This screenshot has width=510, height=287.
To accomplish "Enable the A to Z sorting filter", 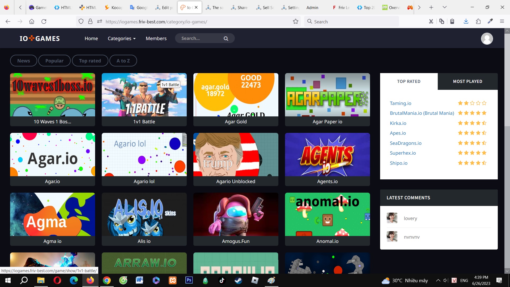I will coord(123,61).
